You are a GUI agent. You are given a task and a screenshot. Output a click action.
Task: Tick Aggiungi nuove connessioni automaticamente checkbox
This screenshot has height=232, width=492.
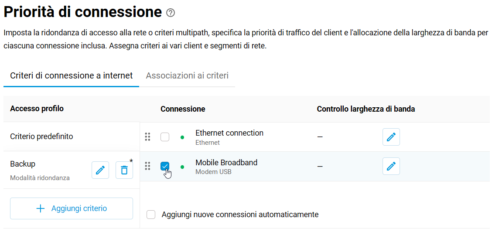point(151,215)
